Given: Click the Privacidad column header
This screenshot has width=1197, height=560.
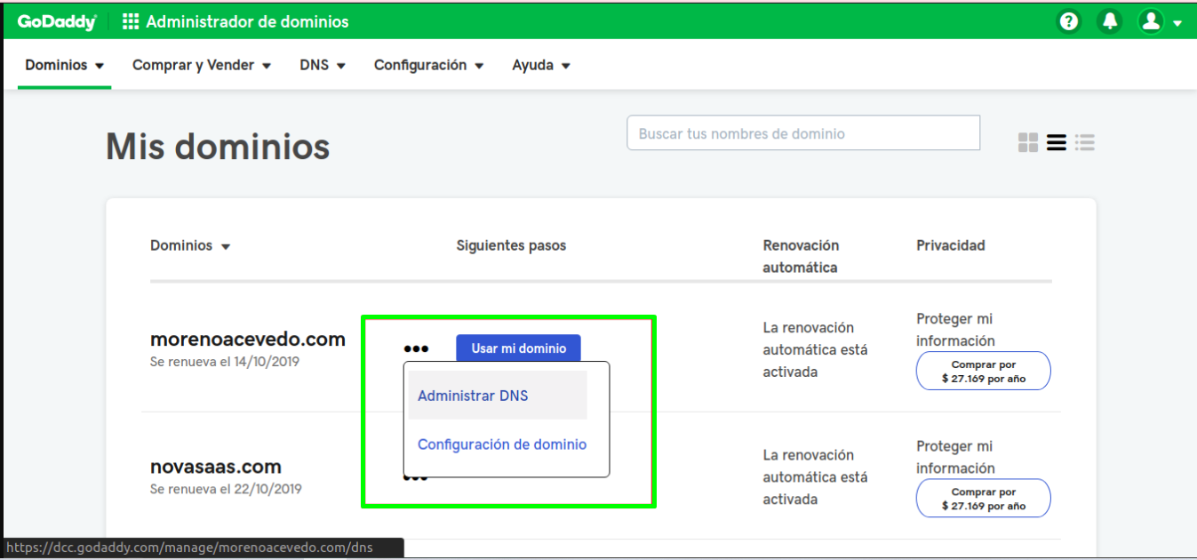Looking at the screenshot, I should click(951, 245).
